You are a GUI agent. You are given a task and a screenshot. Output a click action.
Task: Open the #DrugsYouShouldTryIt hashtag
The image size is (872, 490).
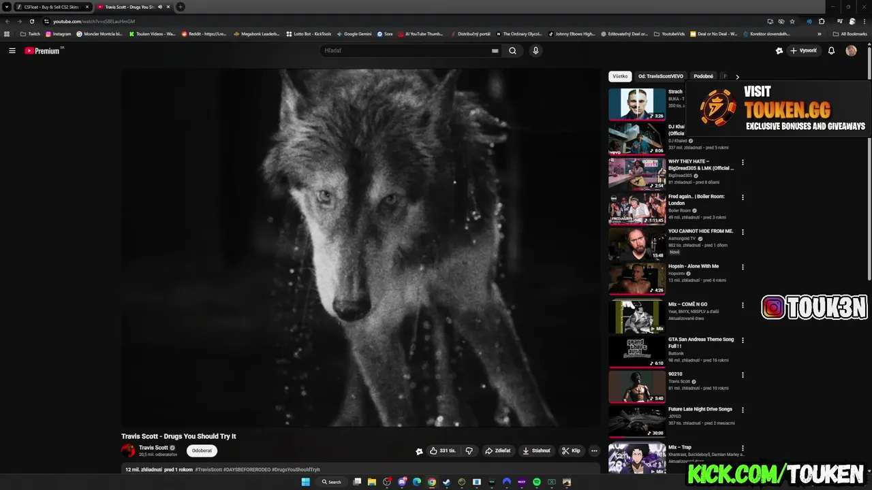(x=296, y=470)
